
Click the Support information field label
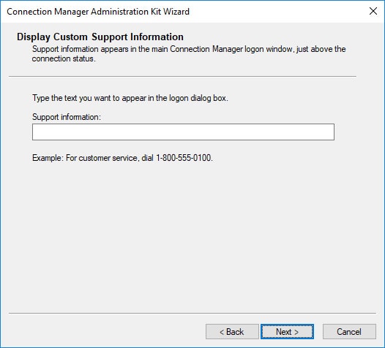67,117
